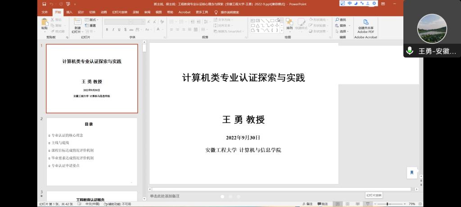Click the Save icon in quick access toolbar

coord(44,4)
